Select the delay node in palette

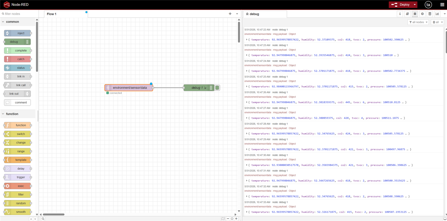(18, 169)
